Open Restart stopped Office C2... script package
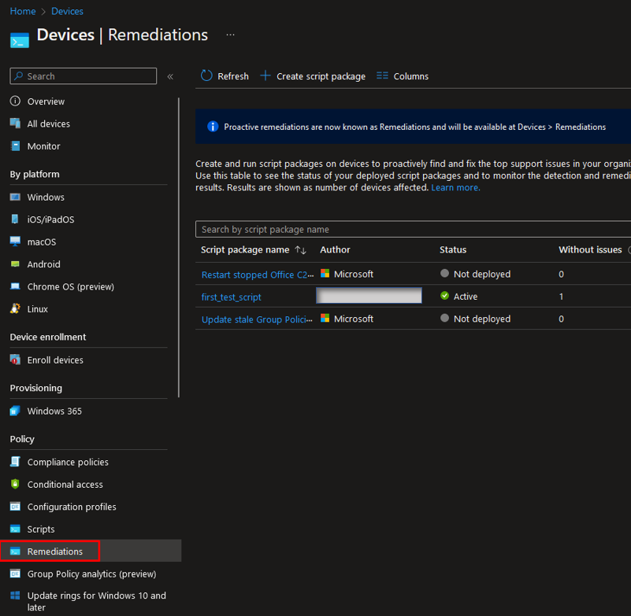Screen dimensions: 631x616 coord(258,275)
